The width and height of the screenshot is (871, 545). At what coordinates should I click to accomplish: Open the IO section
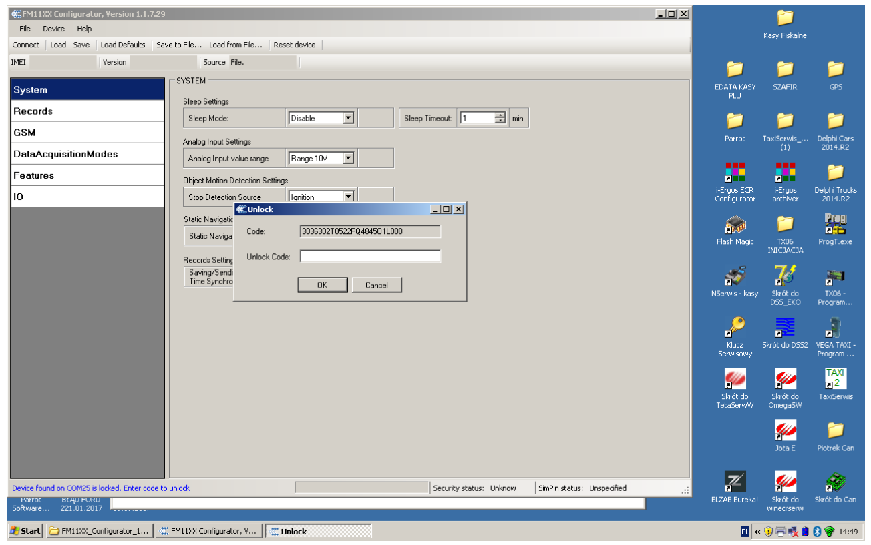click(88, 197)
